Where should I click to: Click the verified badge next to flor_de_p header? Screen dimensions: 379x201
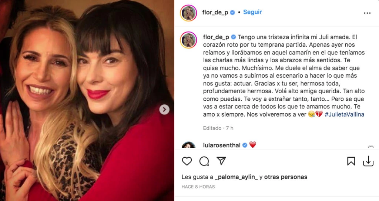point(232,13)
